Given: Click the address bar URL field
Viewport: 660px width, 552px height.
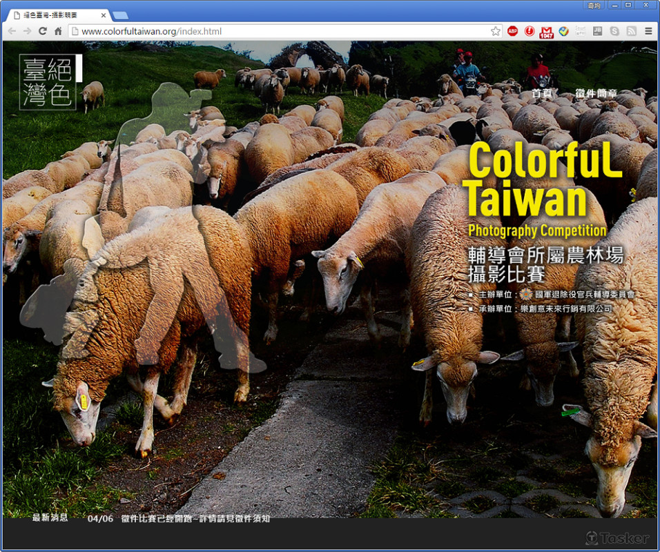Looking at the screenshot, I should pyautogui.click(x=276, y=31).
